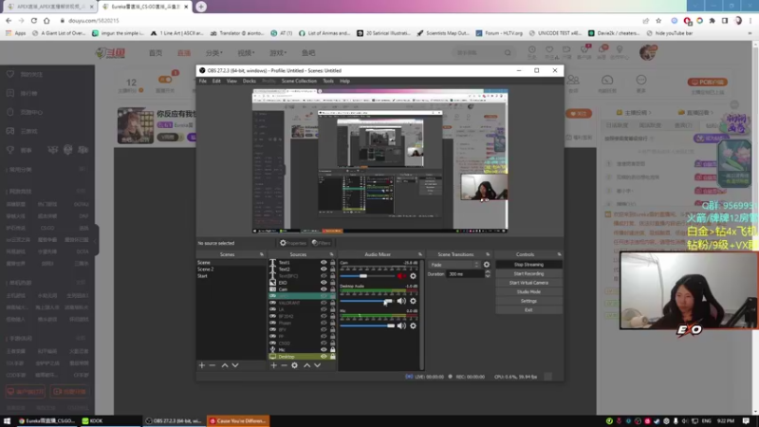Click the Cam volume slider
Viewport: 759px width, 427px height.
(x=367, y=276)
